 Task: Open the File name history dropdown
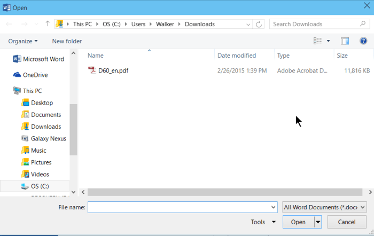pyautogui.click(x=274, y=207)
